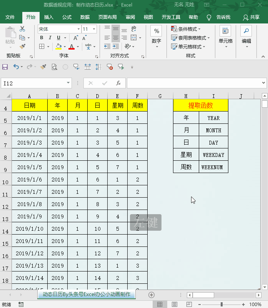This screenshot has width=268, height=308.
Task: Apply cell borders icon
Action: click(x=42, y=47)
